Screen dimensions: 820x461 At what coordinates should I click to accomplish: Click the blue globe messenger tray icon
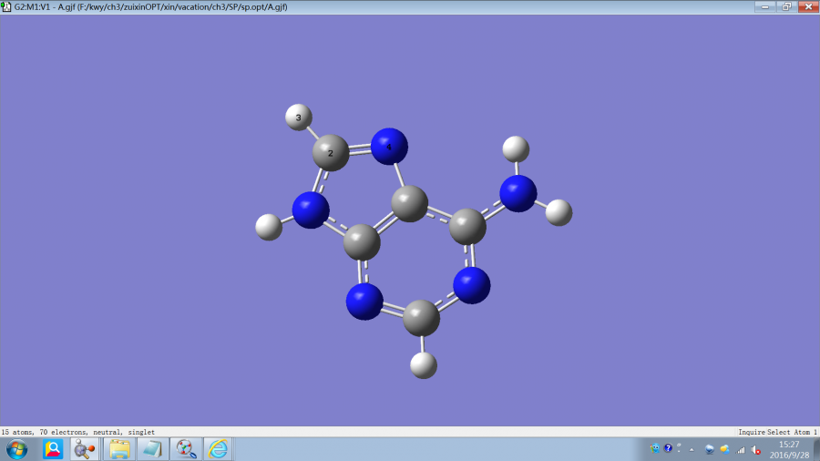[709, 449]
